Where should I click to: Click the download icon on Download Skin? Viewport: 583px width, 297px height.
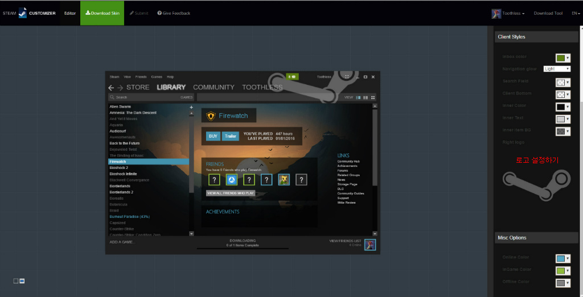tap(88, 13)
